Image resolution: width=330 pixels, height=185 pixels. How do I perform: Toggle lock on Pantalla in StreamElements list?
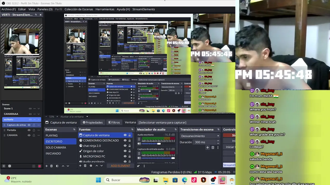coord(34,130)
